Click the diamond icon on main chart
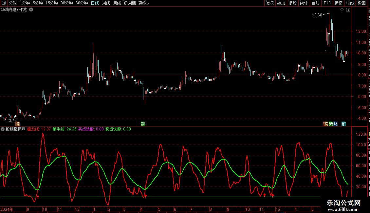 coord(342,10)
